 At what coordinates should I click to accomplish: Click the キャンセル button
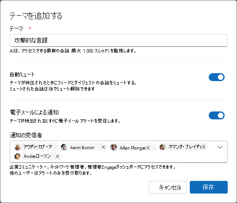click(x=168, y=187)
